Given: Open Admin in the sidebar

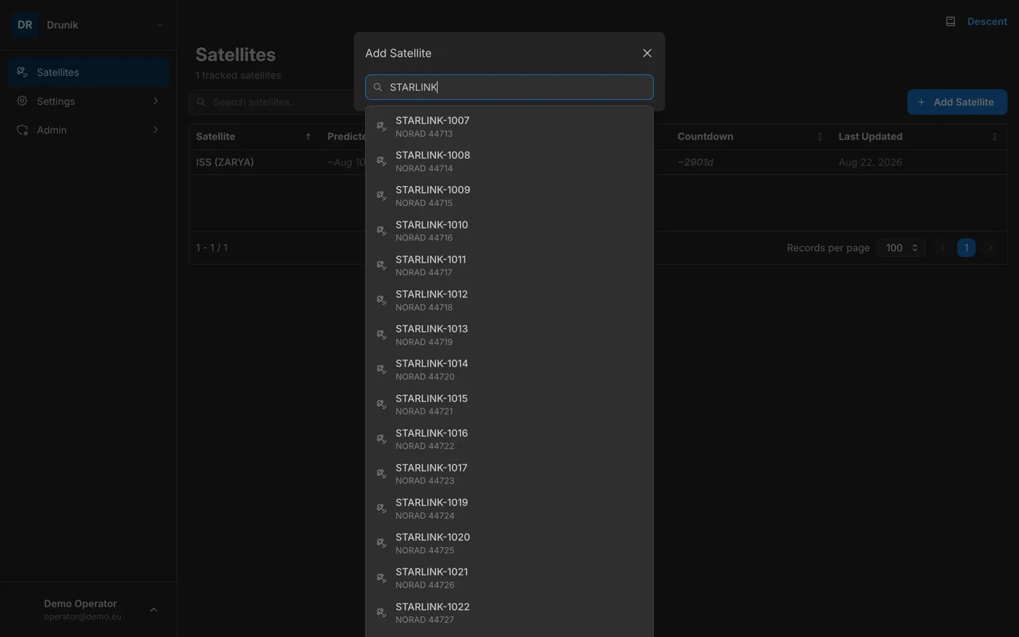Looking at the screenshot, I should 88,130.
